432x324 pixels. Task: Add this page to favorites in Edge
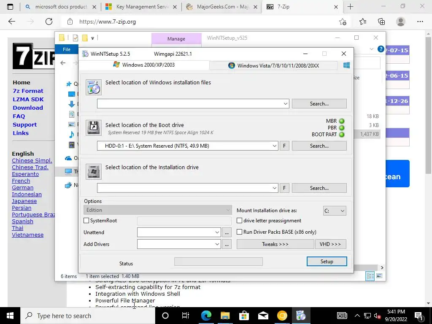pyautogui.click(x=343, y=22)
